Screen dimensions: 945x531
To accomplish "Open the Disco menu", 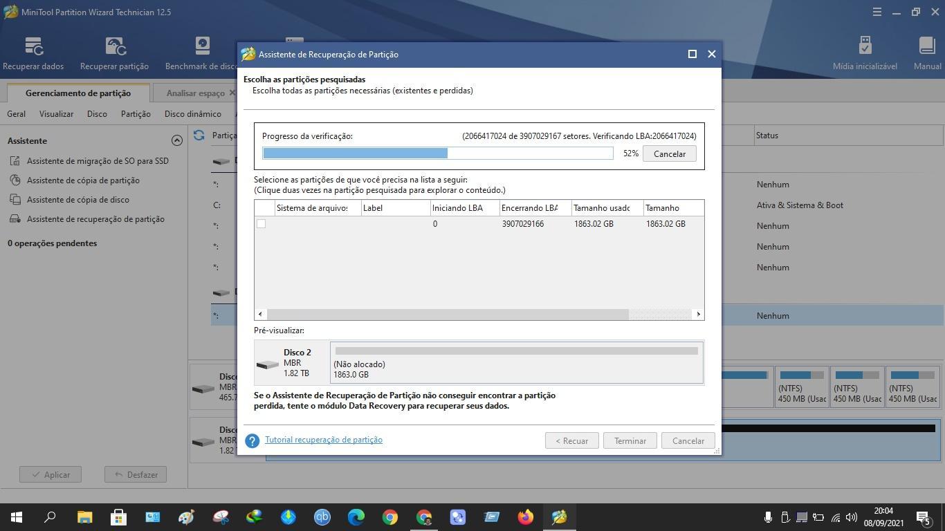I will click(97, 114).
